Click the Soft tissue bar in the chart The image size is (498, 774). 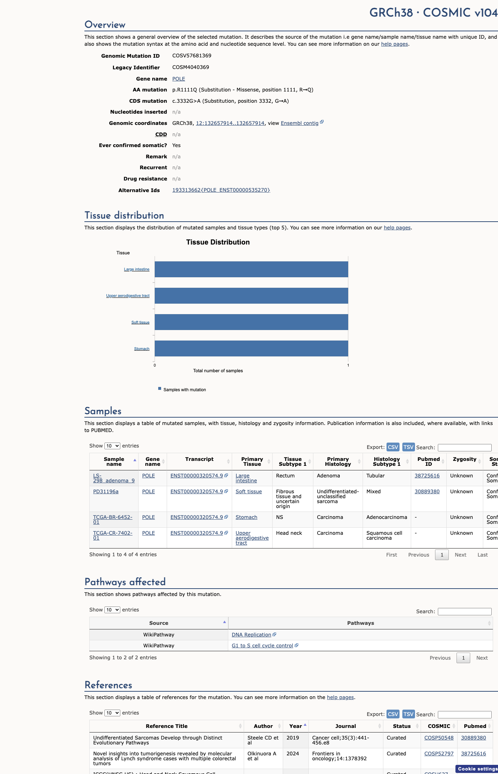(x=251, y=322)
